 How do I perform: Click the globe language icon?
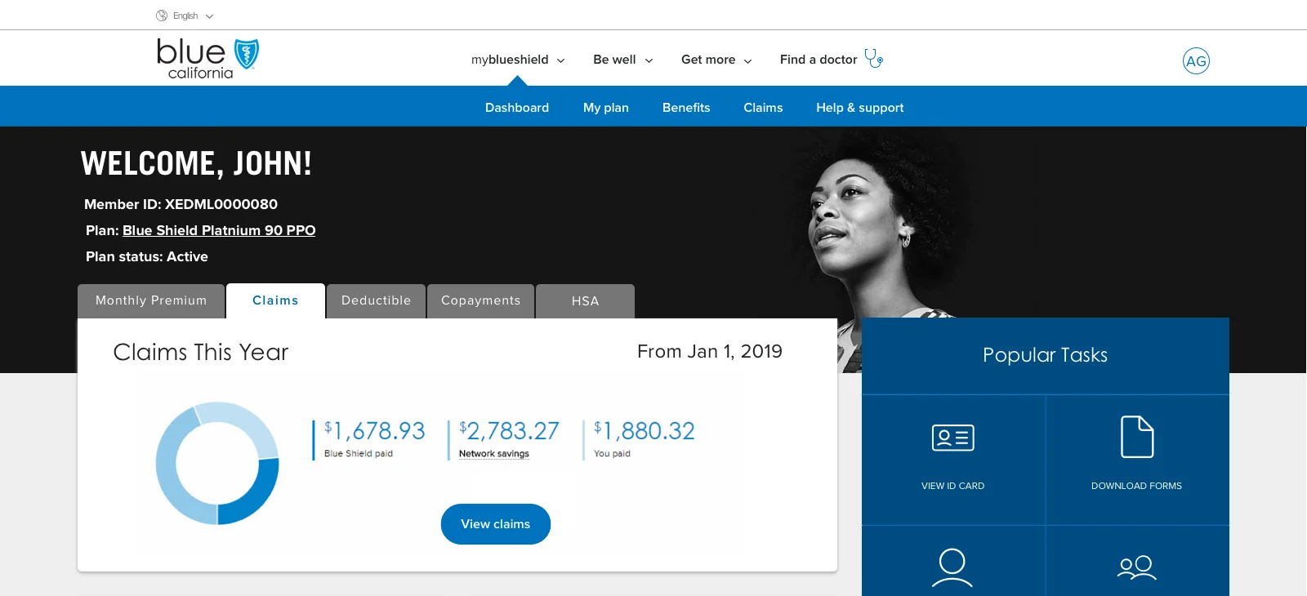[162, 16]
